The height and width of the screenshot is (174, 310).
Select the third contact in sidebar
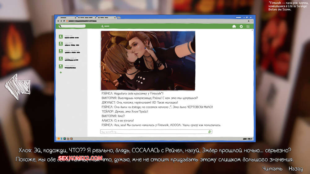point(61,52)
